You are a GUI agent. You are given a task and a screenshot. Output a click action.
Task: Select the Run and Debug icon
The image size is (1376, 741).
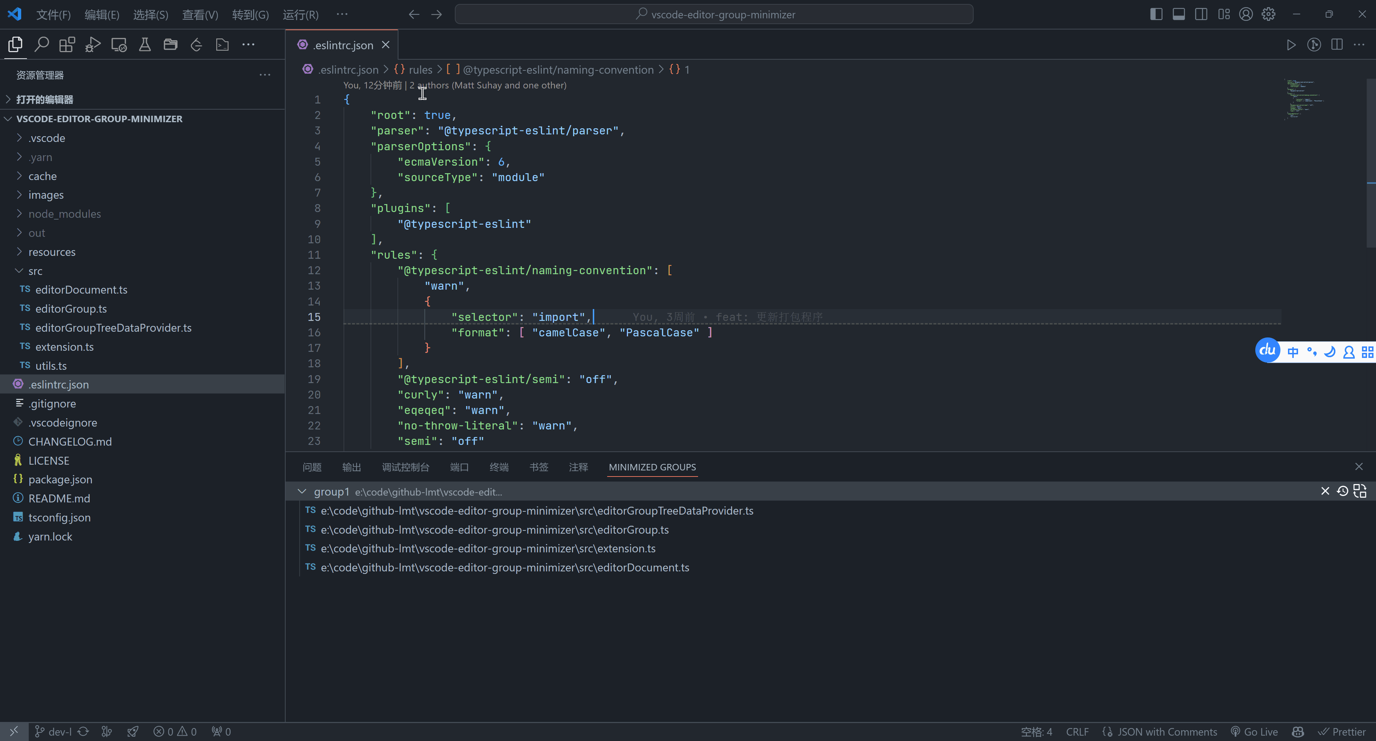pos(92,44)
